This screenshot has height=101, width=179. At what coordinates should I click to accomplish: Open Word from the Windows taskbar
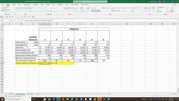pos(54,99)
